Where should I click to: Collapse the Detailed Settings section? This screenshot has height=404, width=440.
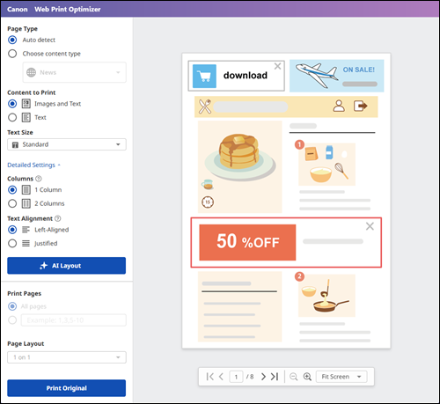[x=33, y=165]
